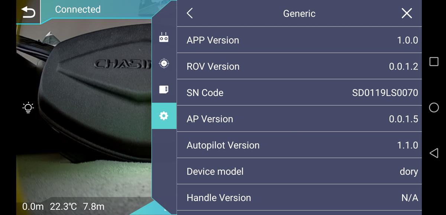Viewport: 446px width, 215px height.
Task: Select the ROV Version row
Action: [299, 66]
